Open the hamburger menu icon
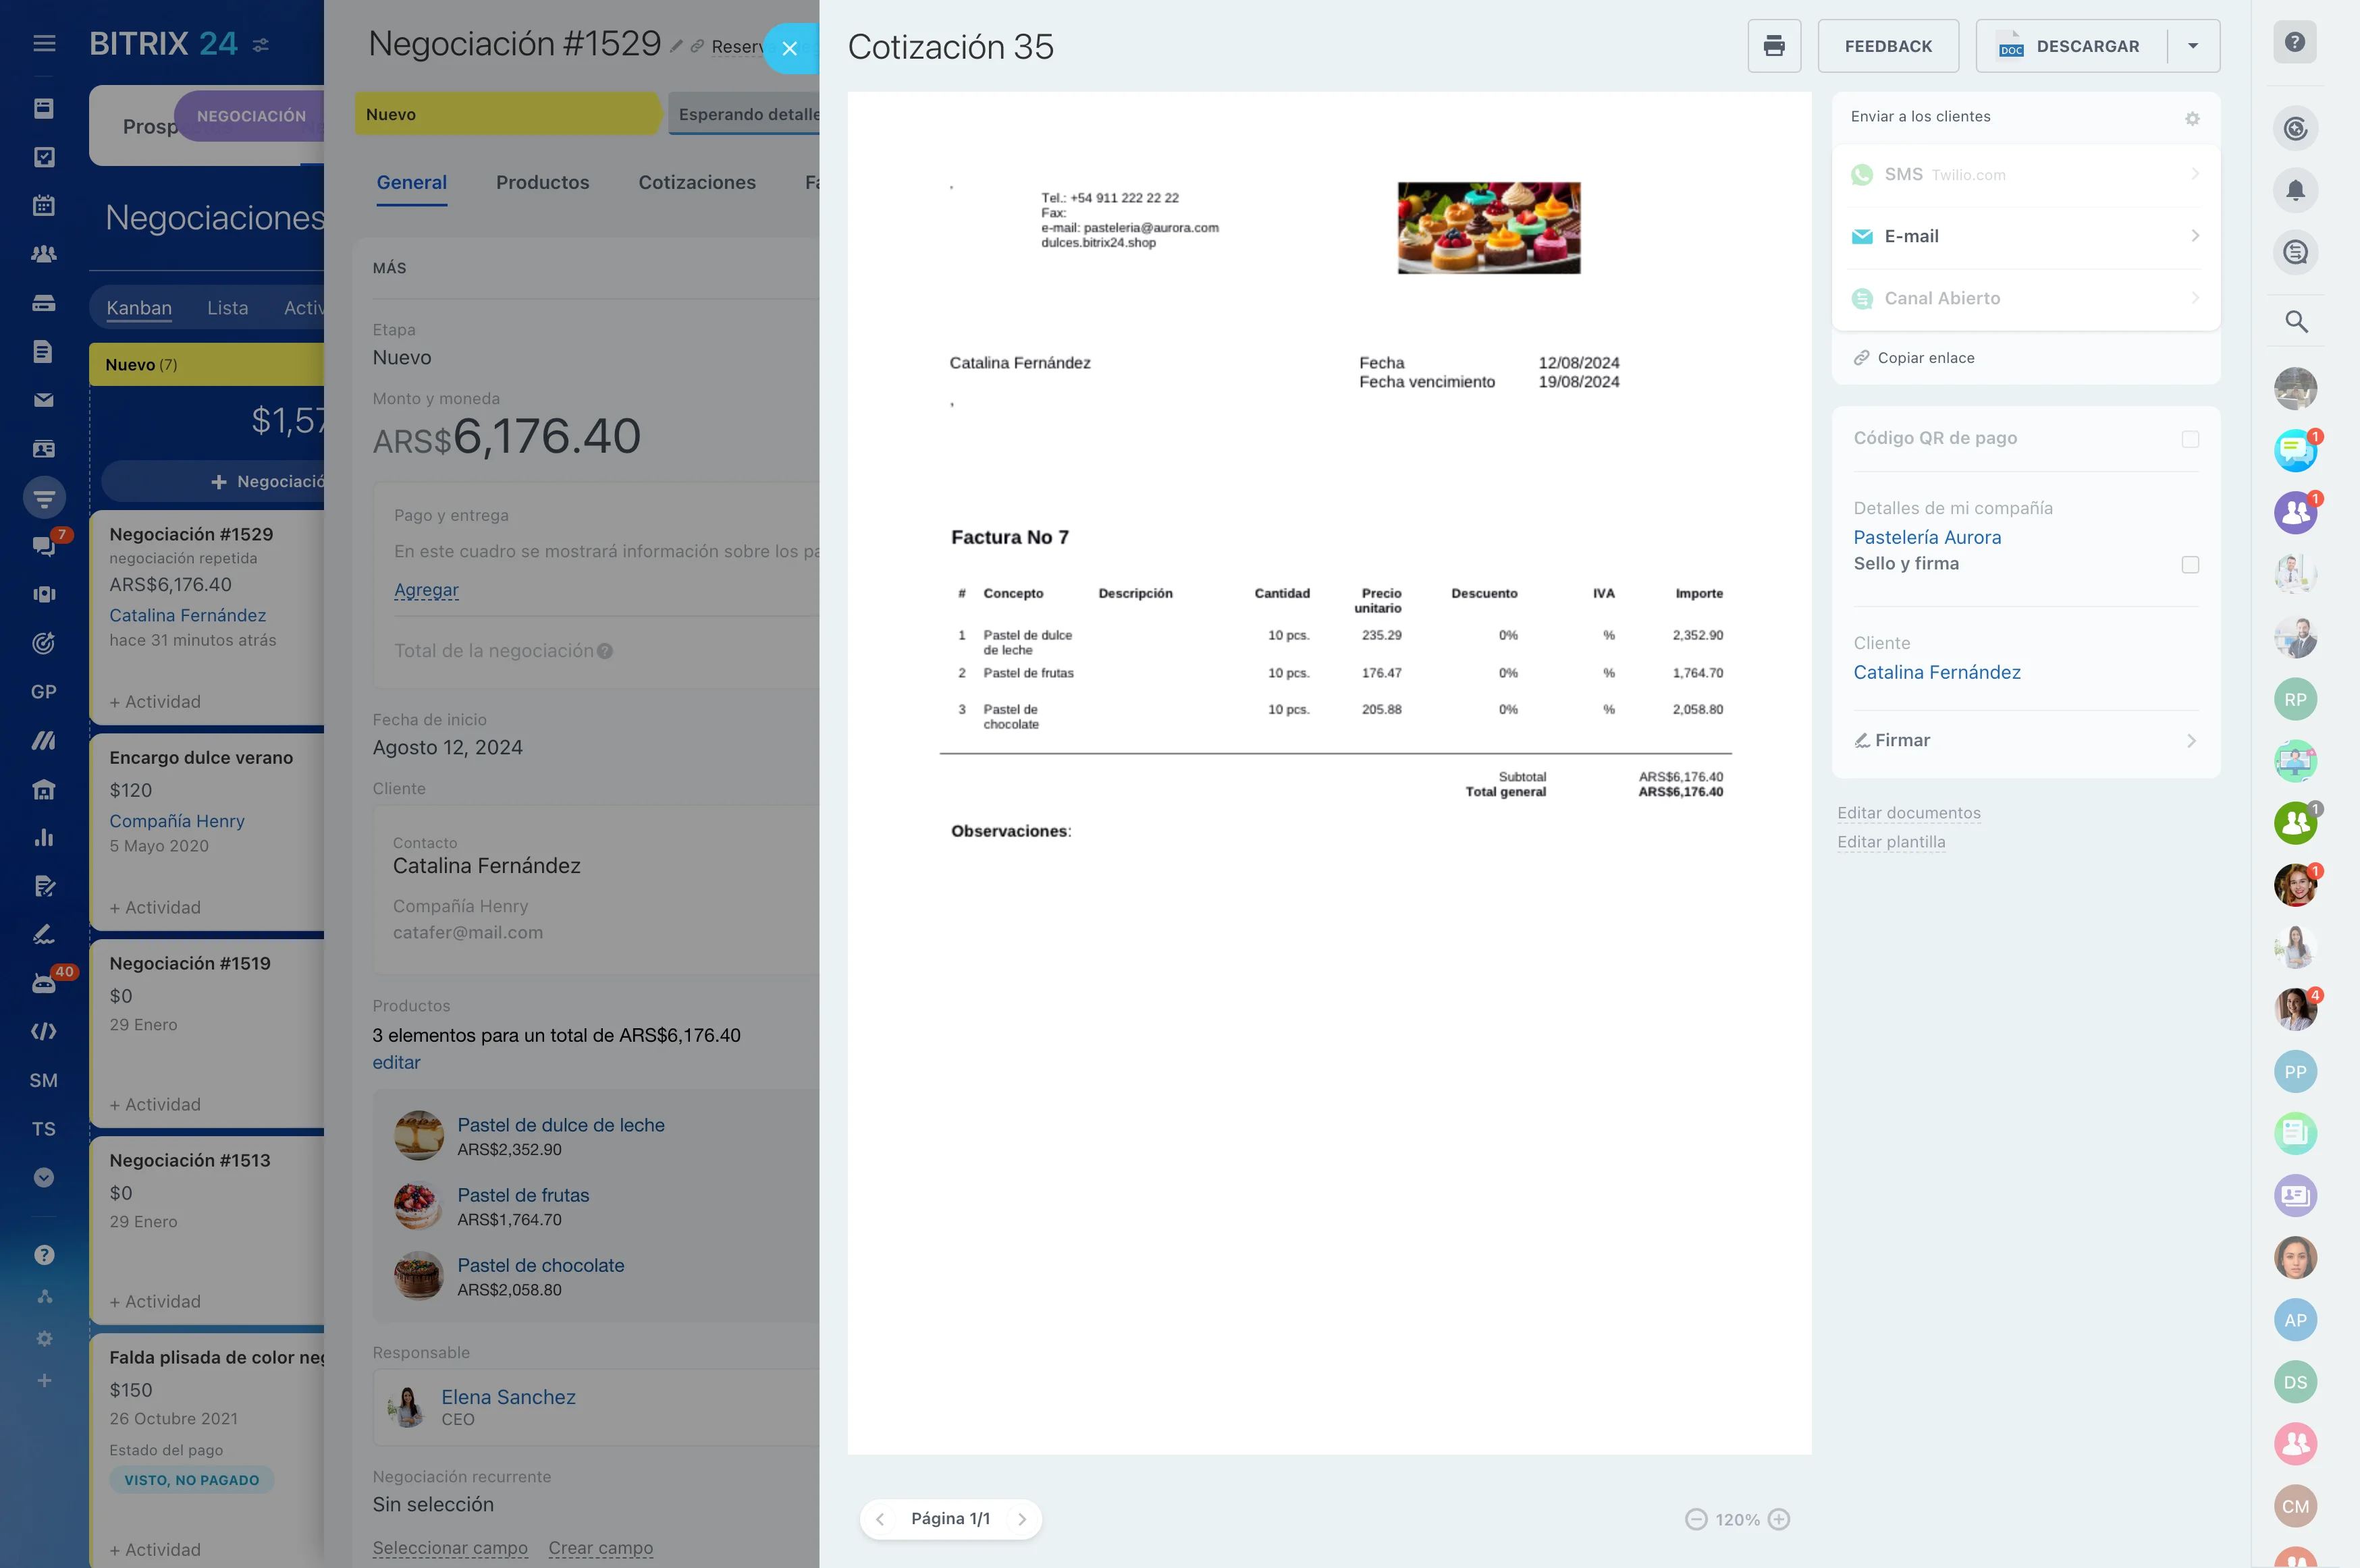Screen dimensions: 2360x1568 coord(44,43)
